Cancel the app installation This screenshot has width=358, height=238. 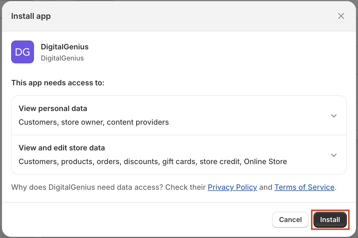(290, 220)
